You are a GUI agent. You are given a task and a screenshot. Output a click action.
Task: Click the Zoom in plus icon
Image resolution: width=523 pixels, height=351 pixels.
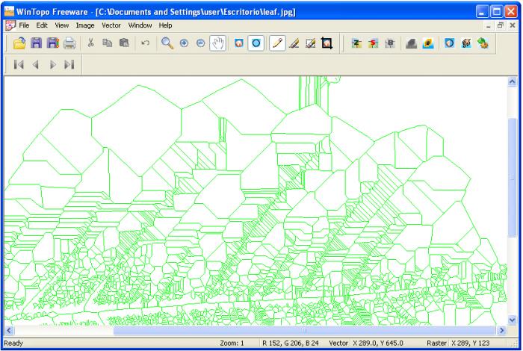(184, 43)
